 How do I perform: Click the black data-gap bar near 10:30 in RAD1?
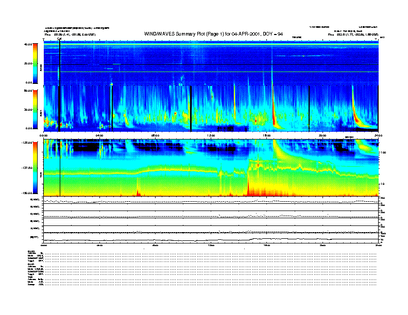(x=191, y=109)
